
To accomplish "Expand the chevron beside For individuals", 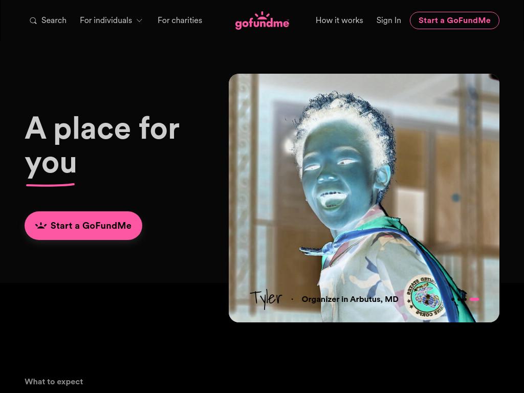I will click(x=139, y=20).
